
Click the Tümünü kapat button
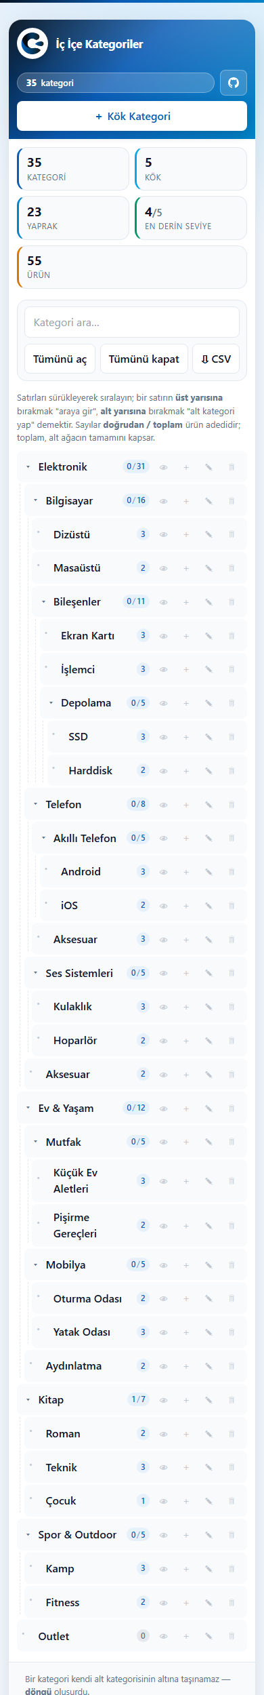click(144, 359)
